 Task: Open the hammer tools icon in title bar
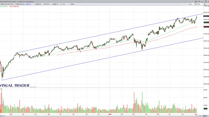(x=199, y=2)
